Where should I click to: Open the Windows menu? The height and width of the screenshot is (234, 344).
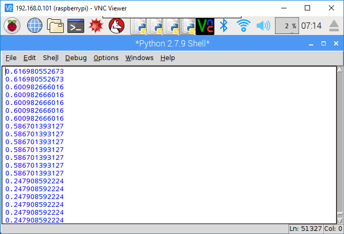(x=139, y=57)
